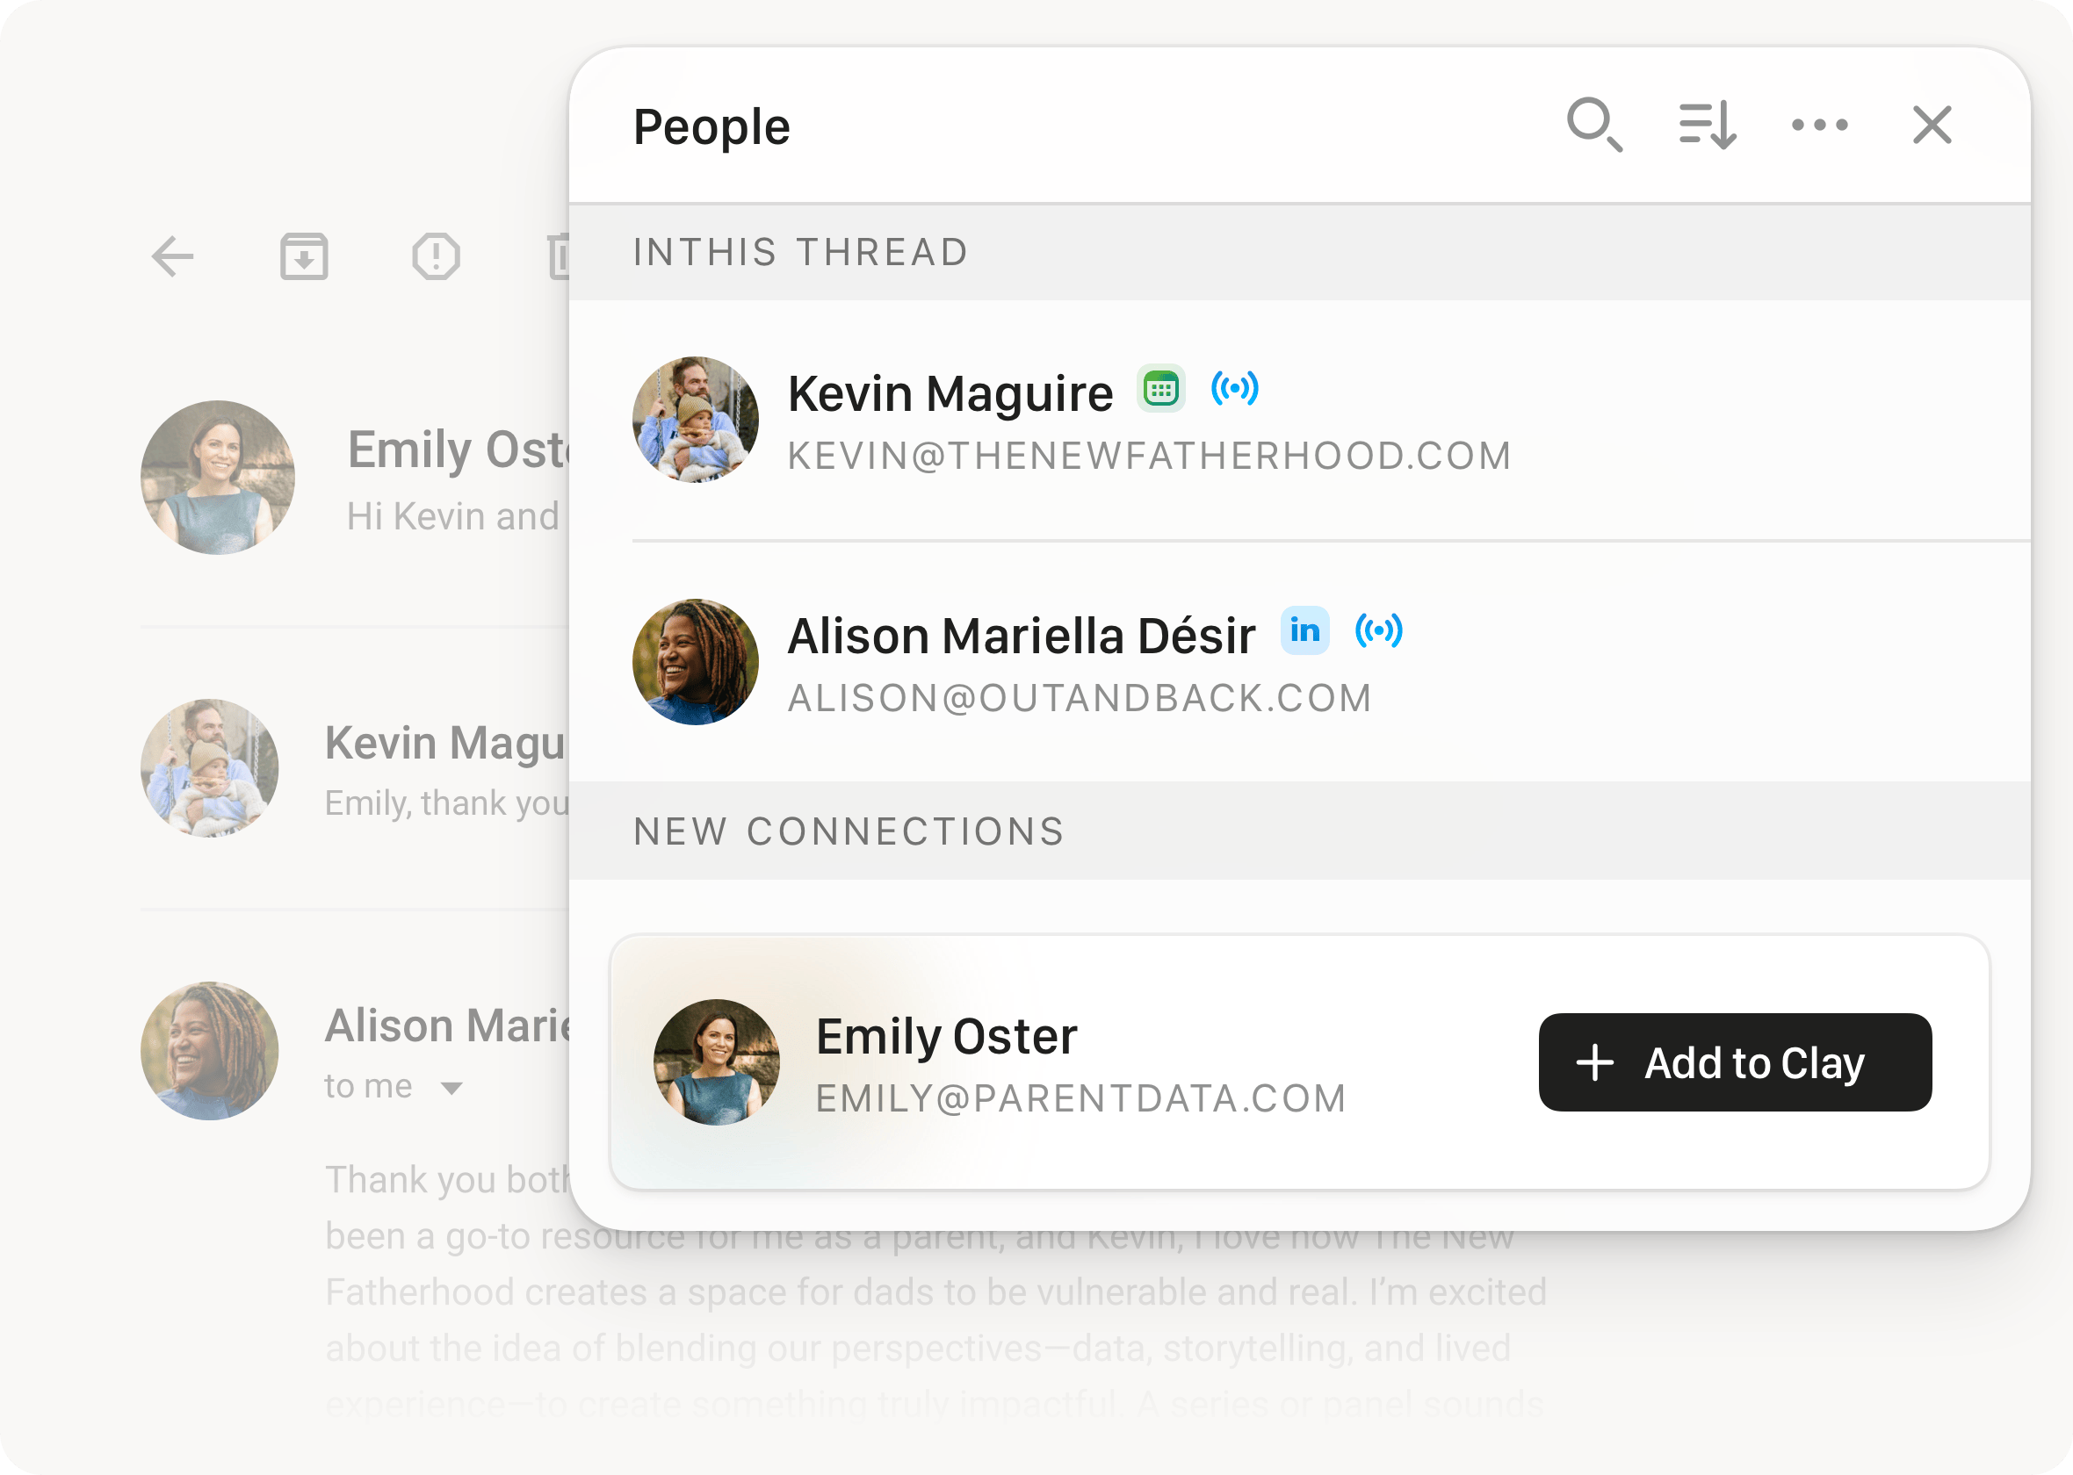The width and height of the screenshot is (2073, 1475).
Task: Close the People panel
Action: [x=1932, y=125]
